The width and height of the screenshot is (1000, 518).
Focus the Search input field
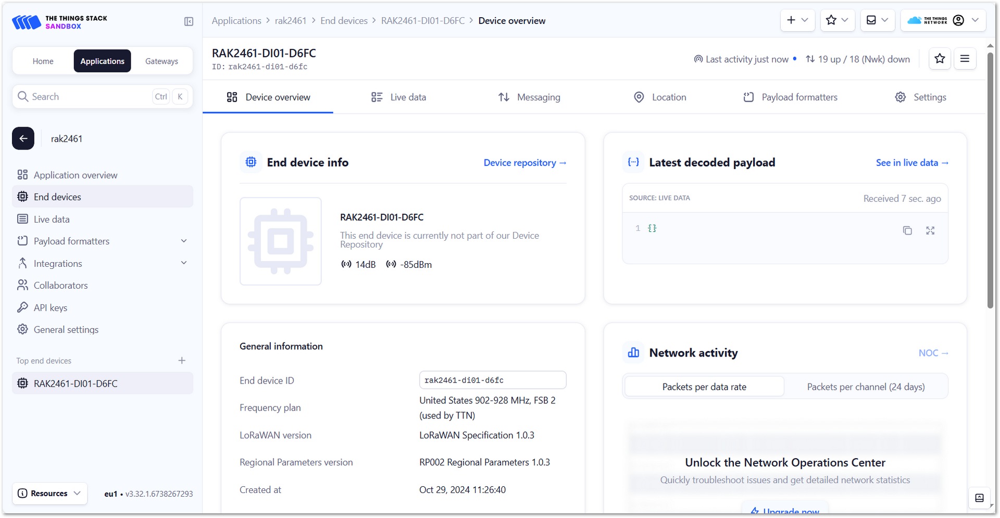102,96
